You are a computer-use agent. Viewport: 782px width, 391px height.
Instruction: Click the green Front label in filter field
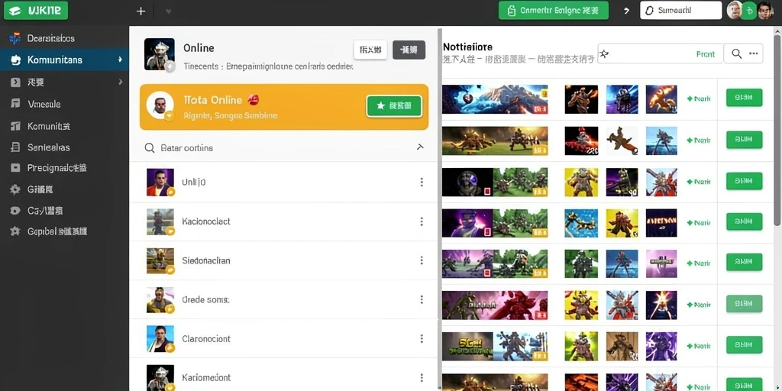click(705, 54)
